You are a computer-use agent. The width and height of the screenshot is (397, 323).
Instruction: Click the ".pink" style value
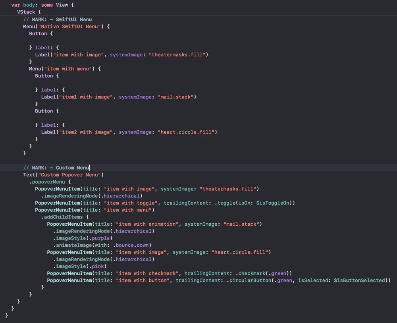coord(96,267)
